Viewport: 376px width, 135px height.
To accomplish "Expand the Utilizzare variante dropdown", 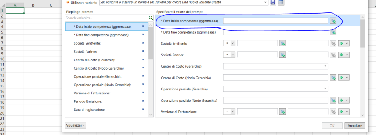I will tap(265, 2).
